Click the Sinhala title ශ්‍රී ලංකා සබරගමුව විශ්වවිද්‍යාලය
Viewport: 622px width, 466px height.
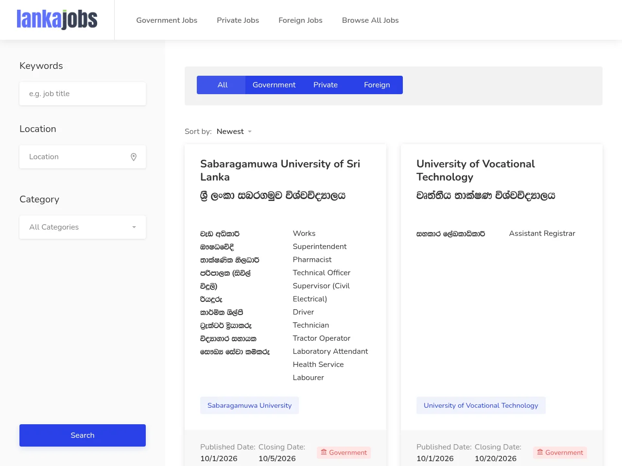coord(273,196)
